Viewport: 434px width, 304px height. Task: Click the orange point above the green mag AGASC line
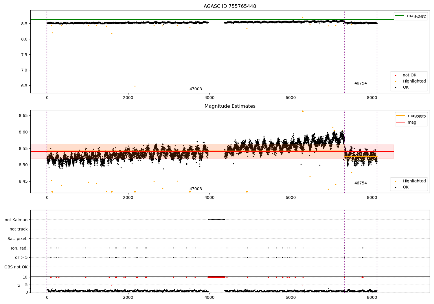click(x=303, y=17)
